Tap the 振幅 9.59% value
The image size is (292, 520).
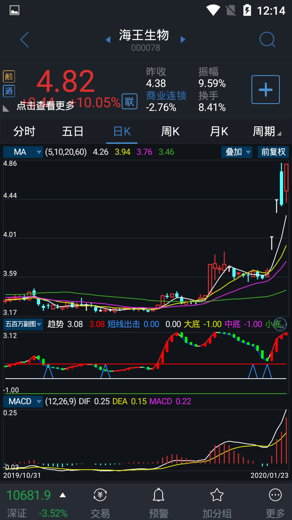tap(212, 84)
